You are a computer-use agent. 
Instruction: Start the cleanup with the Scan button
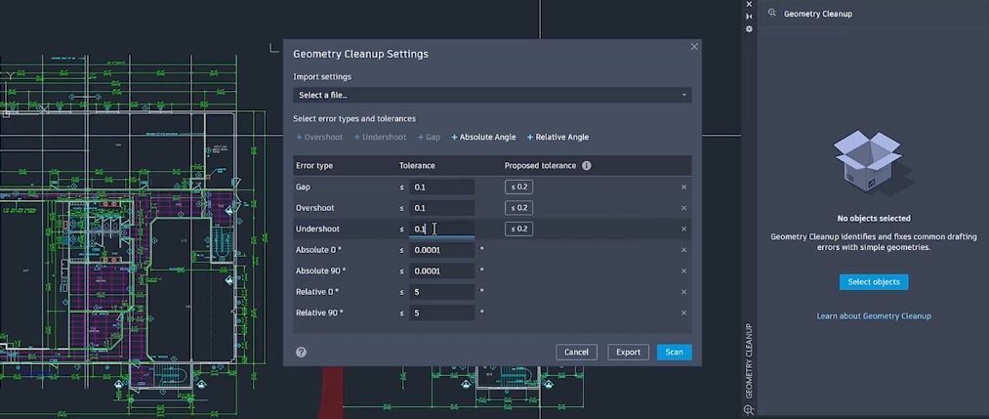(674, 353)
